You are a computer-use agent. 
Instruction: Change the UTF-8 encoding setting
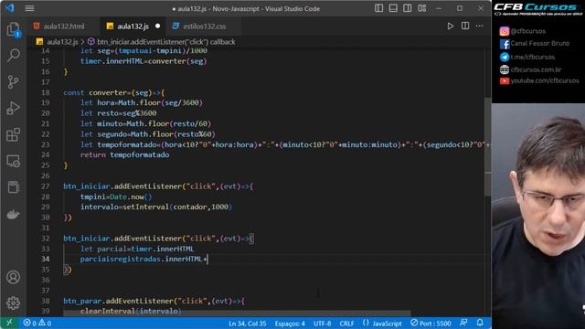coord(323,324)
